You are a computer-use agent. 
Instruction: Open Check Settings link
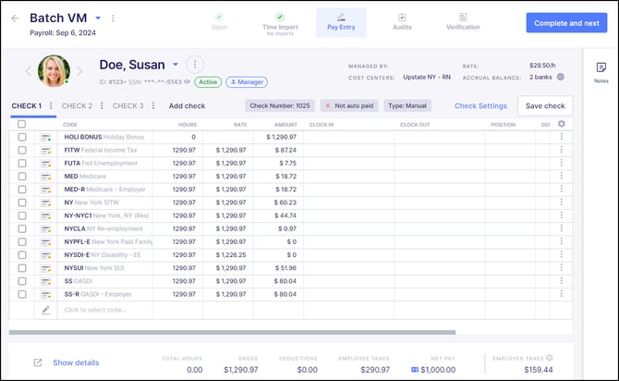[480, 106]
